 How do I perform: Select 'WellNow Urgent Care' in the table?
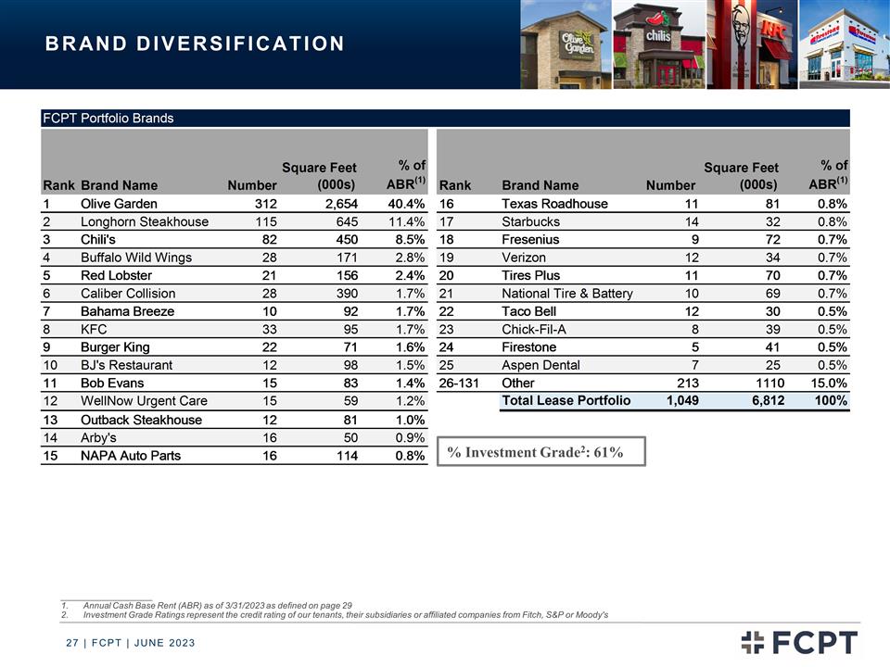[145, 401]
